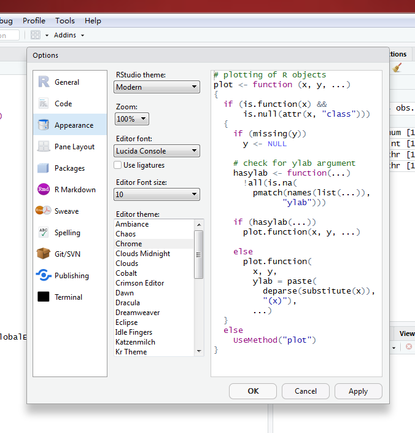Open the Git/SVN options section
415x433 pixels.
click(x=70, y=254)
